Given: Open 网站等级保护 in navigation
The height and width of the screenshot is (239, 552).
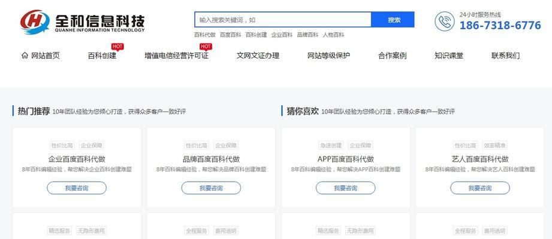Looking at the screenshot, I should [329, 56].
